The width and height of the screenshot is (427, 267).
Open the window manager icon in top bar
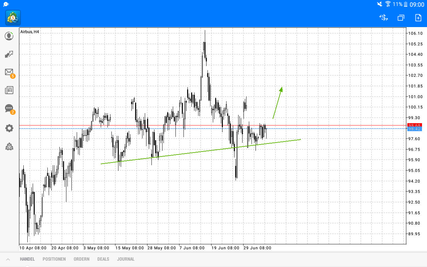pos(401,18)
